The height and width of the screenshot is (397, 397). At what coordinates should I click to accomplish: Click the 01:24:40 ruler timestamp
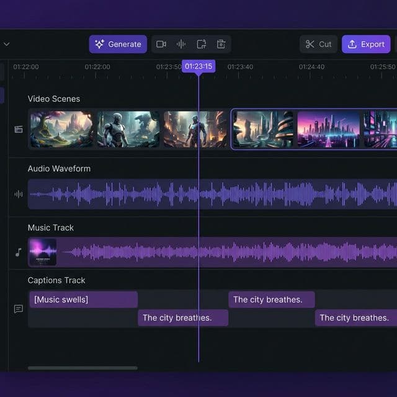coord(311,67)
